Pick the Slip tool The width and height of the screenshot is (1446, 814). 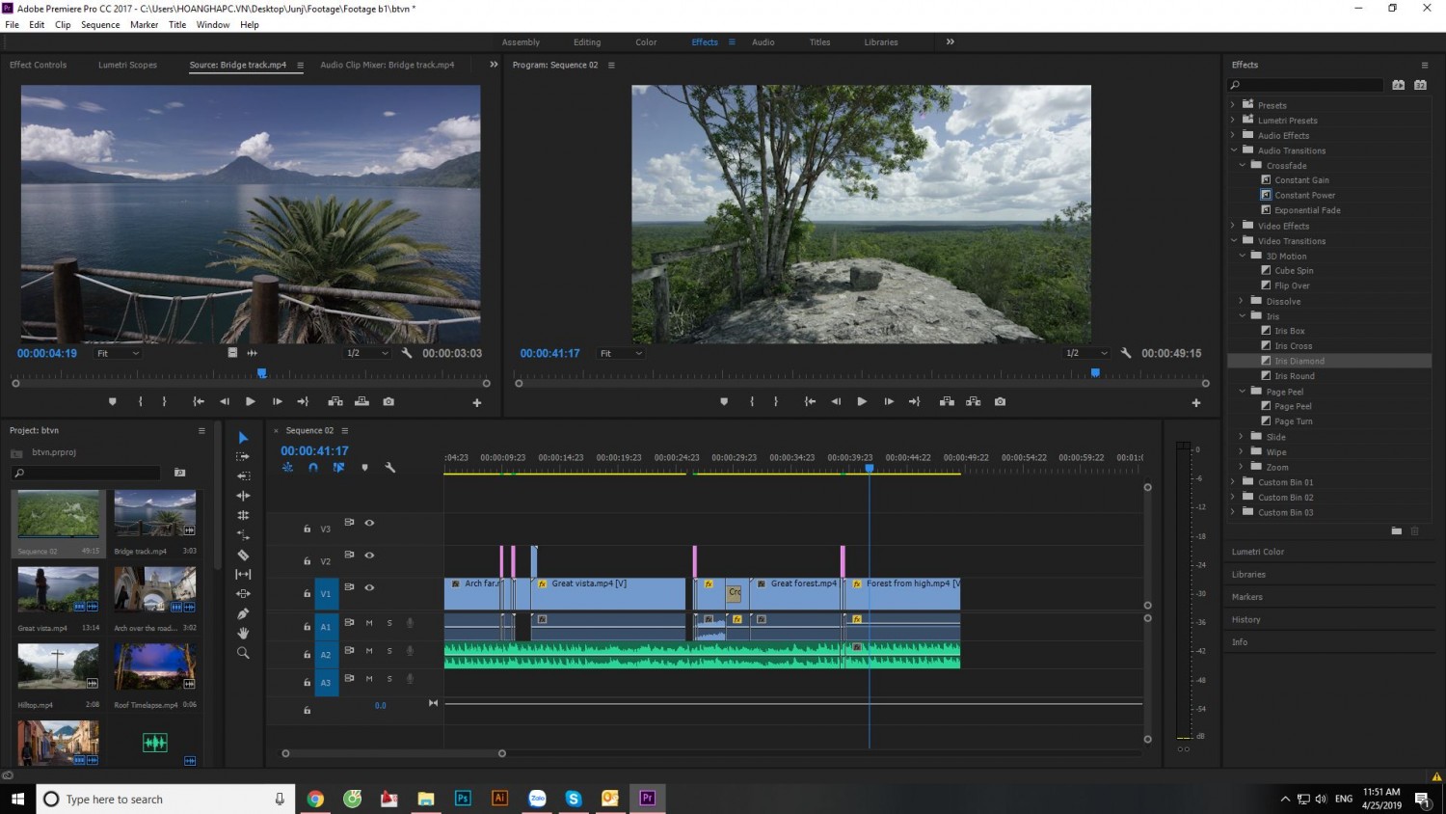pos(243,574)
